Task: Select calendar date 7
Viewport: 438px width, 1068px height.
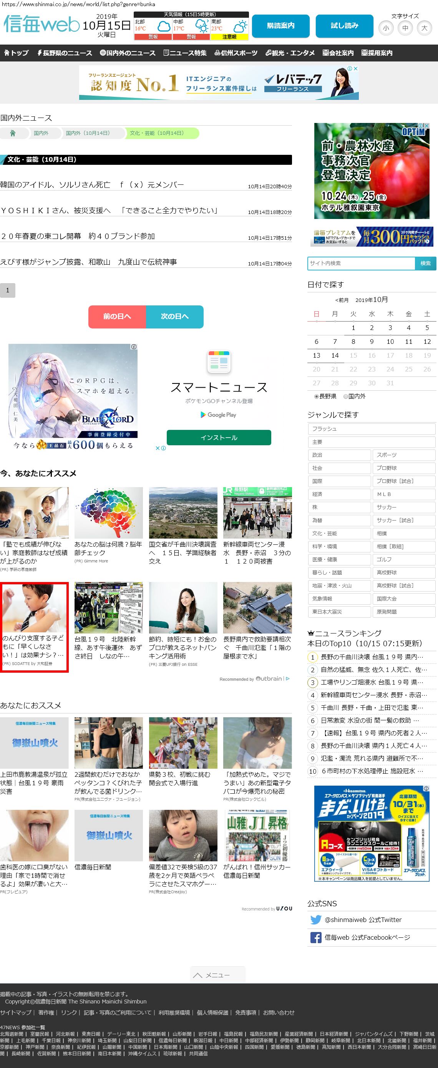Action: [335, 342]
